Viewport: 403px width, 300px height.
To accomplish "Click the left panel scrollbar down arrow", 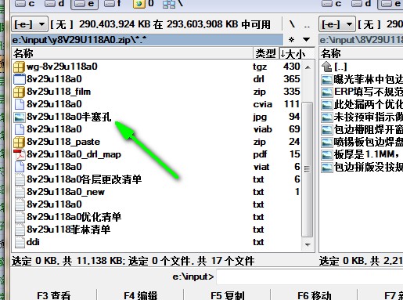I will pyautogui.click(x=308, y=244).
